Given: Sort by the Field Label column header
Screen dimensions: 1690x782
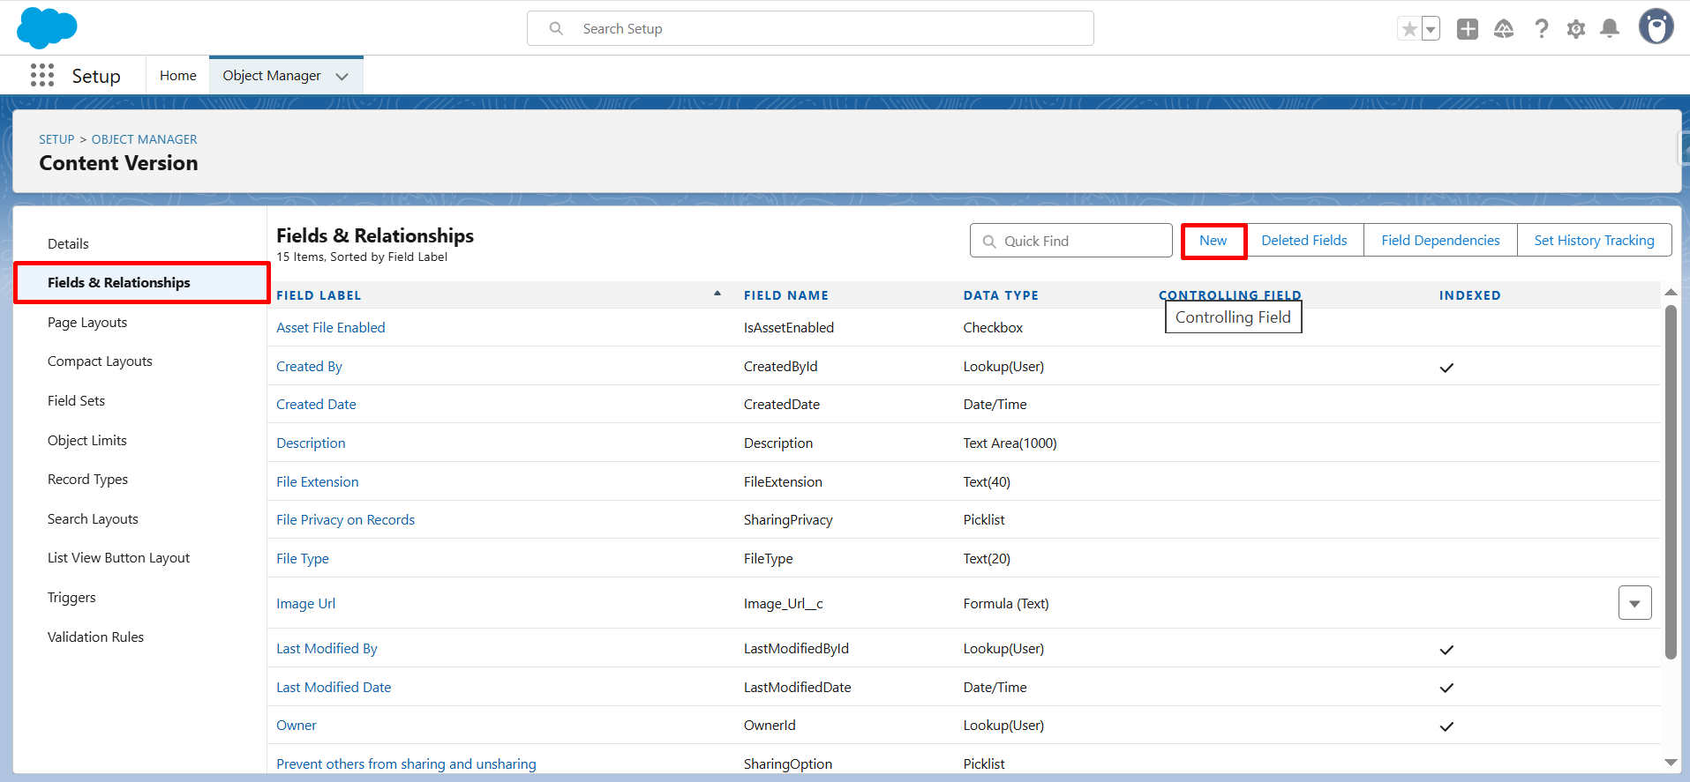Looking at the screenshot, I should pyautogui.click(x=319, y=295).
